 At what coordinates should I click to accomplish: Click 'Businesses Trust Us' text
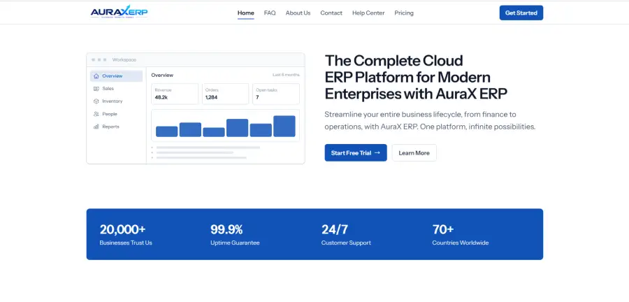tap(126, 243)
